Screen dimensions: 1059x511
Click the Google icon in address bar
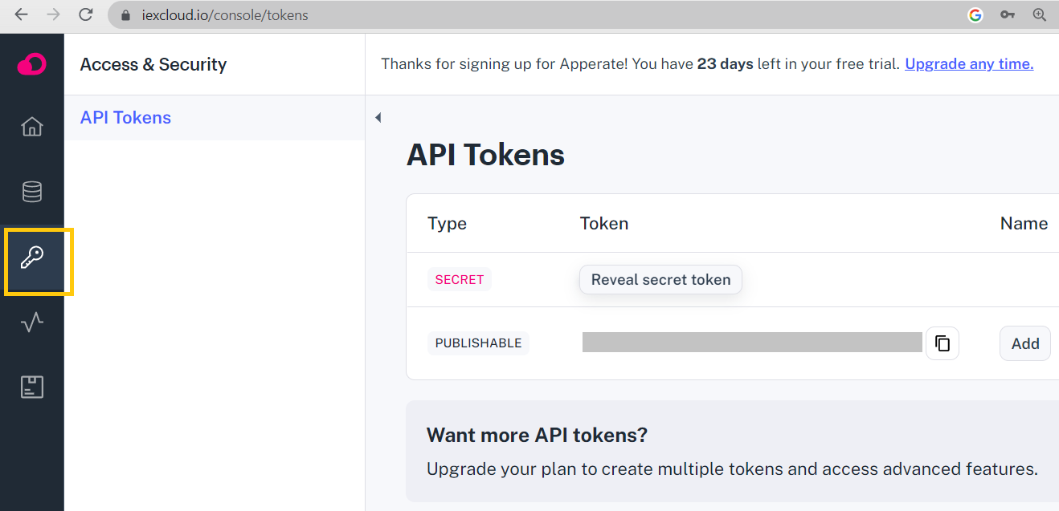tap(975, 14)
